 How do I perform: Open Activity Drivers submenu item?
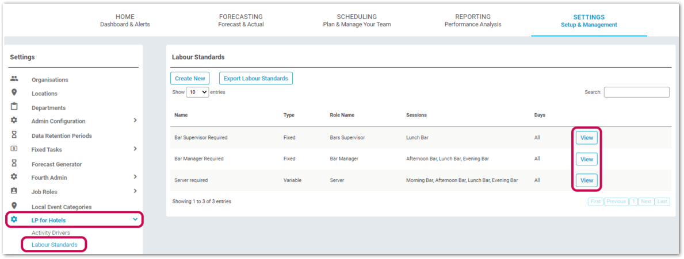point(51,233)
